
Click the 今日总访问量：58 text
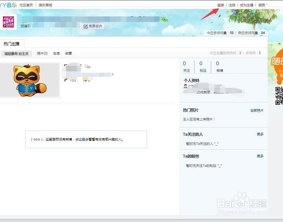point(220,33)
